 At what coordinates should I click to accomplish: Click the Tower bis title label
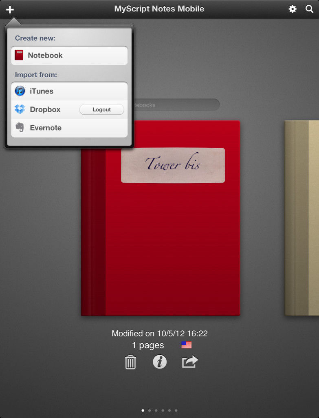(x=173, y=165)
